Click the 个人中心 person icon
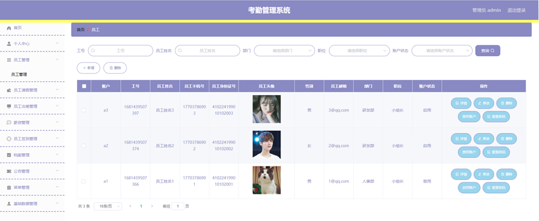The width and height of the screenshot is (539, 221). pyautogui.click(x=9, y=44)
